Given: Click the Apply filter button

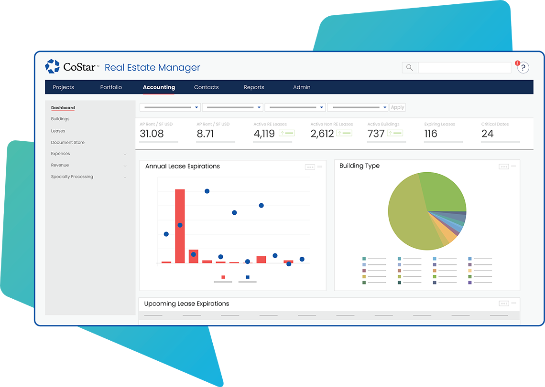Looking at the screenshot, I should click(x=397, y=107).
